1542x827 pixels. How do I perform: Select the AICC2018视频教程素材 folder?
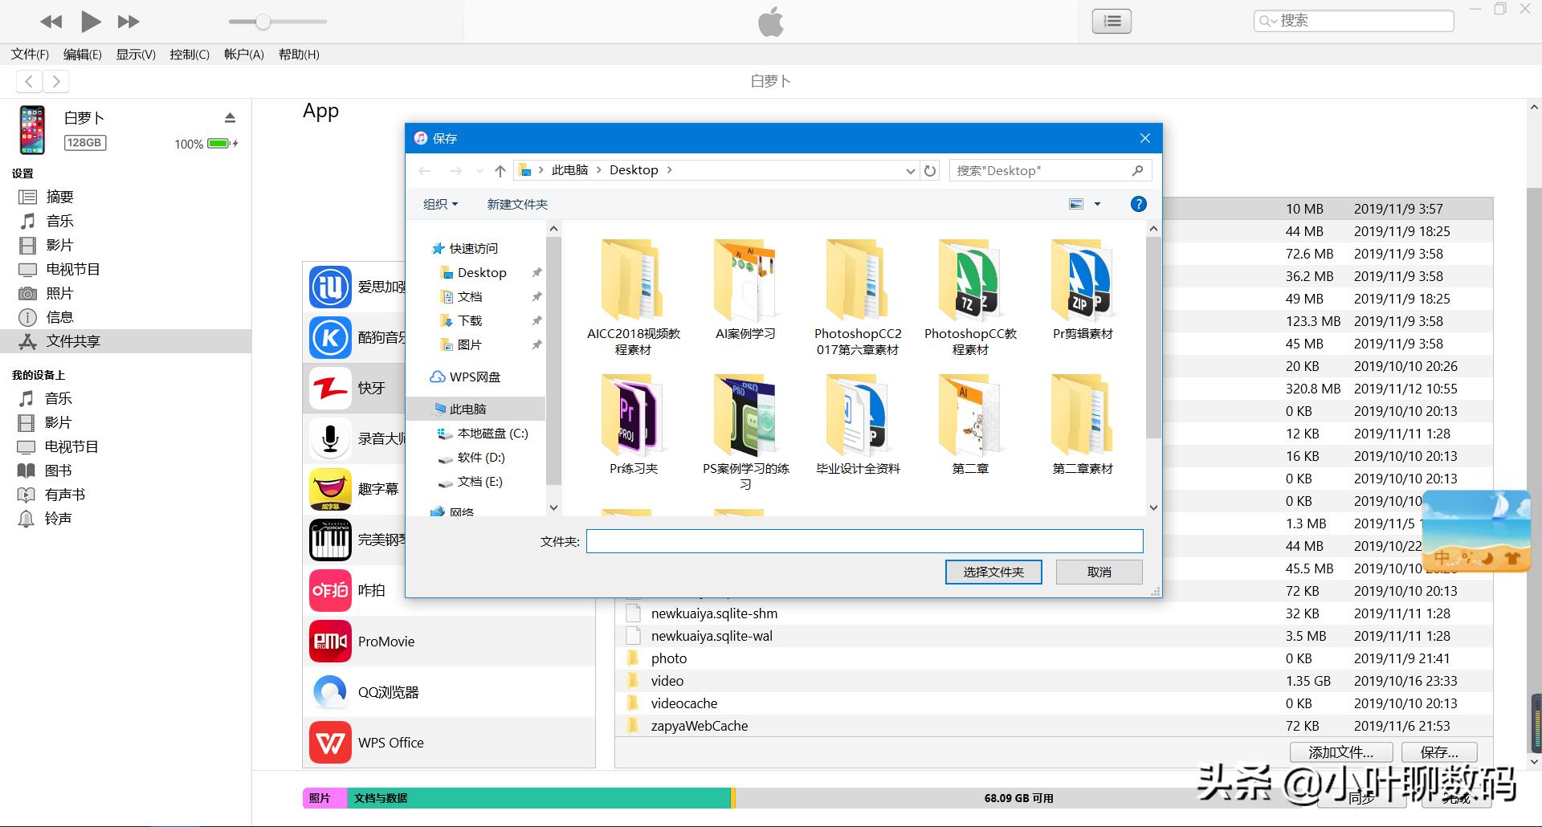633,298
